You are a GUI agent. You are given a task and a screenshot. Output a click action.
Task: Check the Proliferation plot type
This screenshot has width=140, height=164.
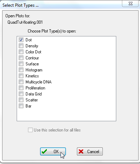click(21, 88)
